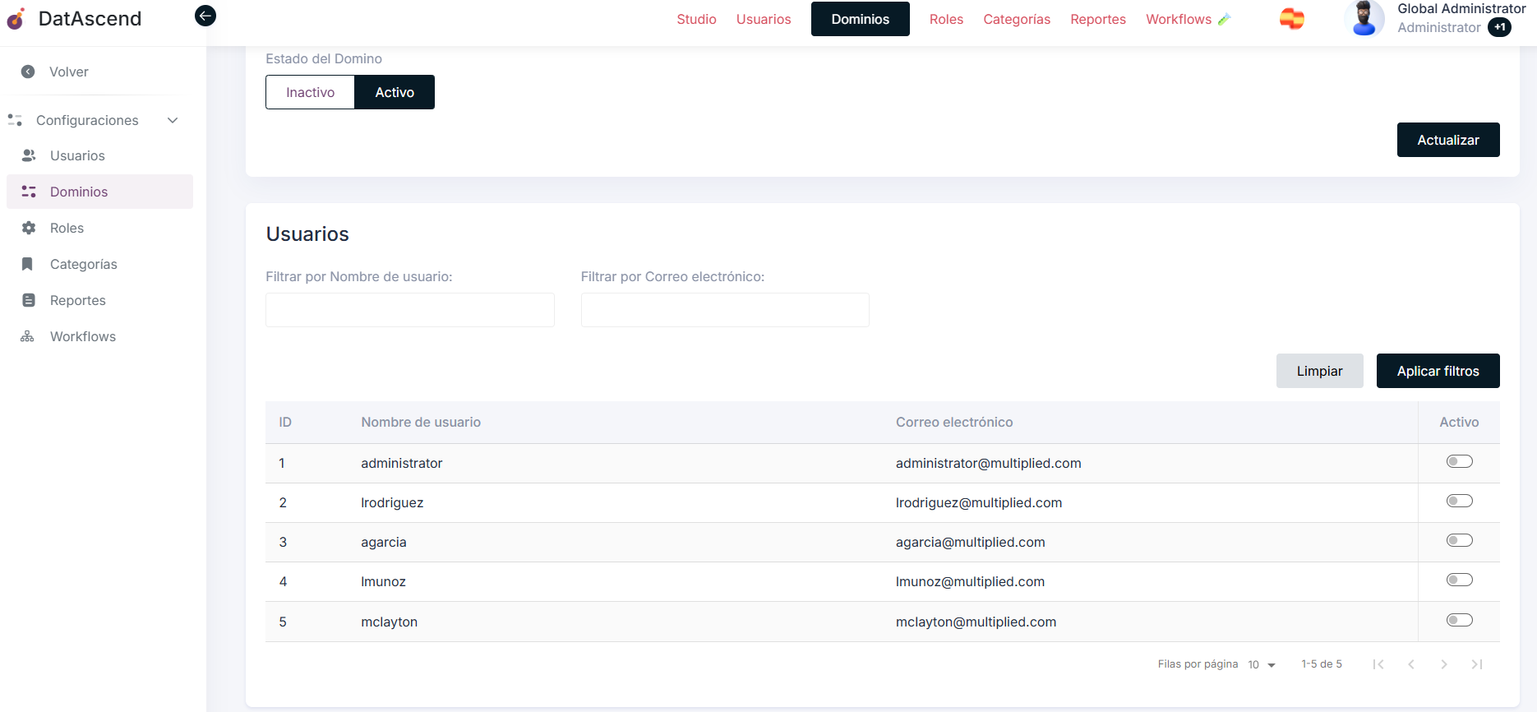This screenshot has width=1537, height=712.
Task: Click the Spanish flag language icon
Action: coord(1291,19)
